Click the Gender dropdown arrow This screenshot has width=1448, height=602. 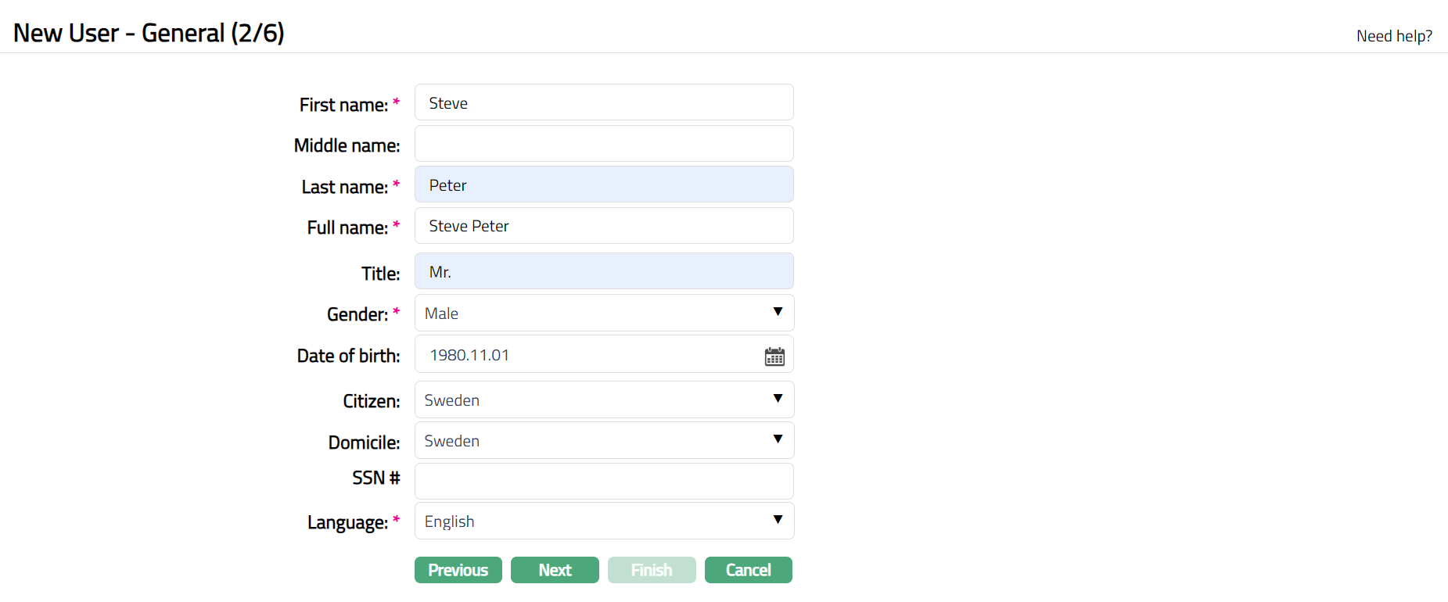tap(778, 312)
